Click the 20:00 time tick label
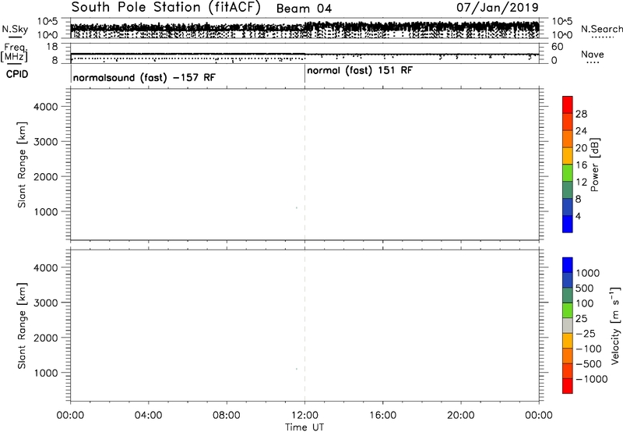The height and width of the screenshot is (432, 623). (x=460, y=416)
